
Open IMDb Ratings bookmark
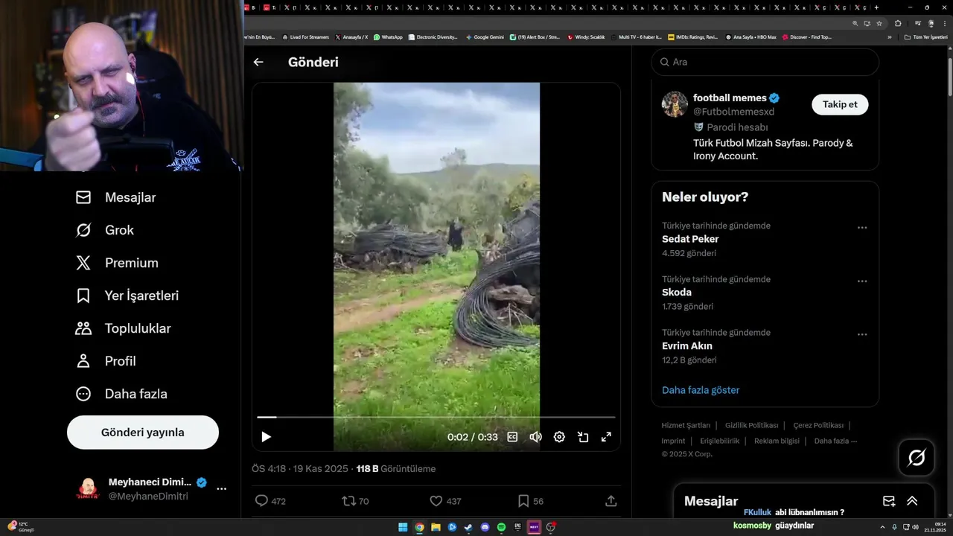693,36
